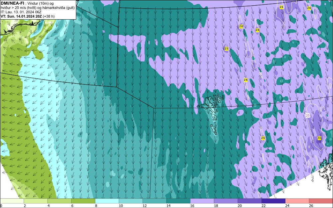Click the legend scale number "22"
This screenshot has height=208, width=333.
(263, 206)
